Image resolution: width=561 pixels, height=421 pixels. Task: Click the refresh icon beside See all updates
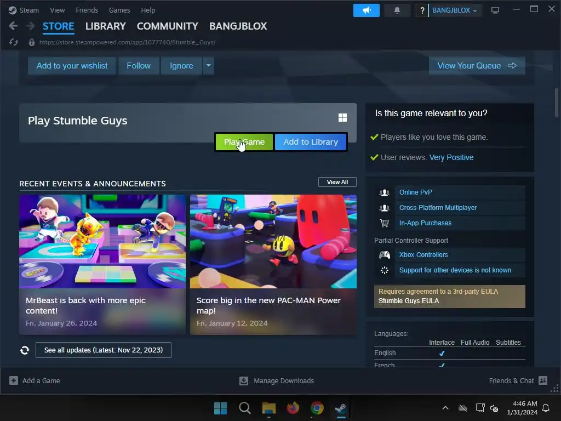[x=25, y=350]
